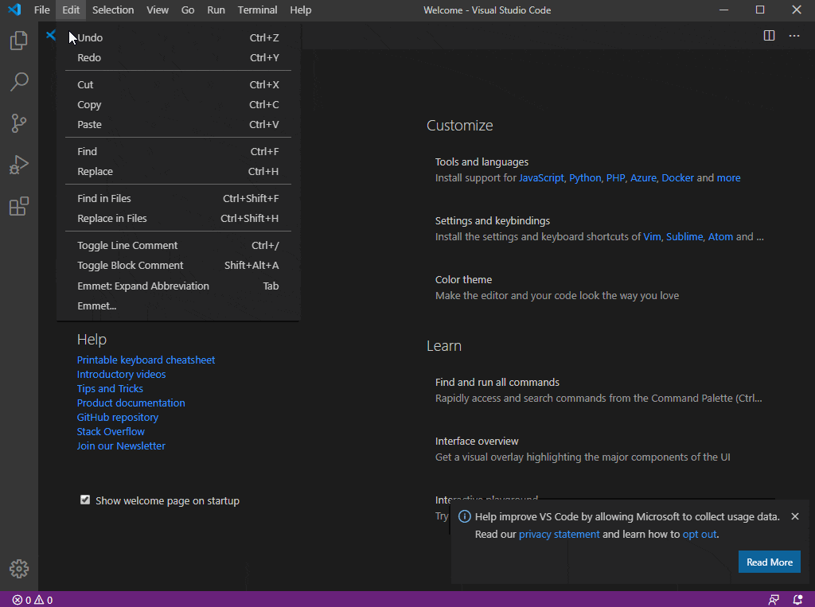Open the Terminal menu
815x607 pixels.
(x=257, y=10)
